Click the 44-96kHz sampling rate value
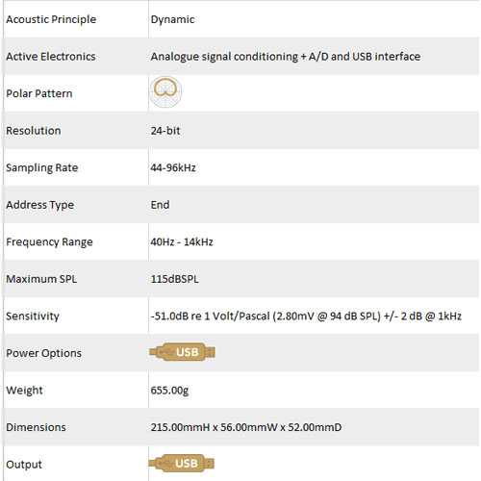 coord(173,167)
